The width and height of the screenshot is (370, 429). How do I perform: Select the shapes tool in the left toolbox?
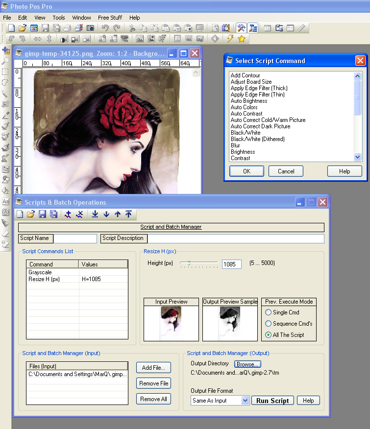click(5, 180)
